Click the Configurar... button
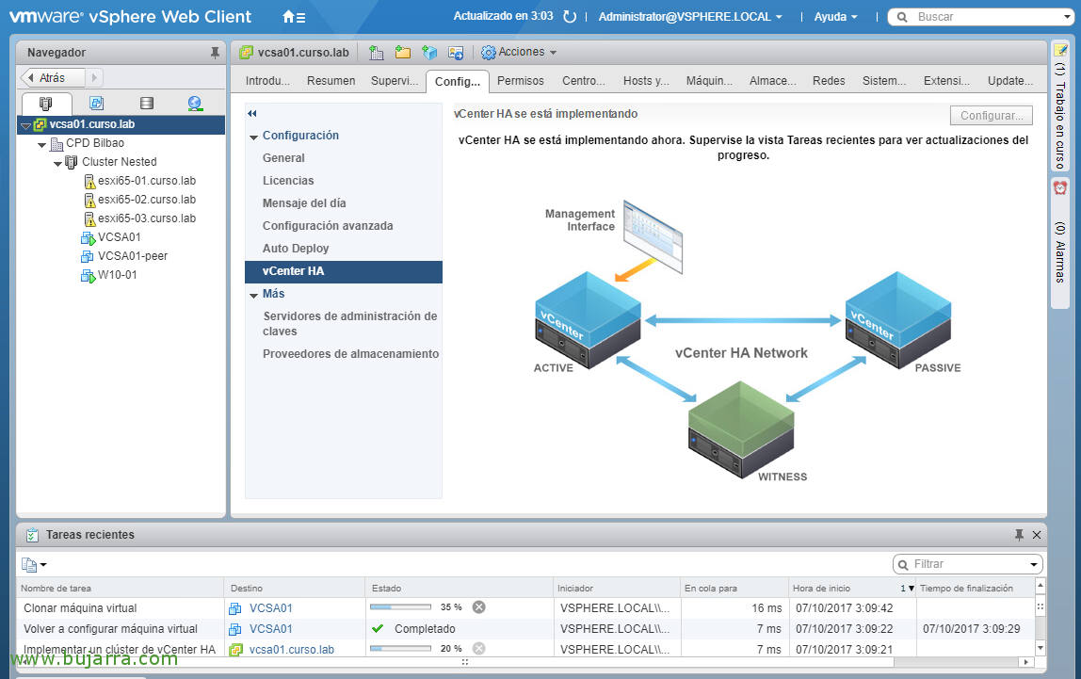Image resolution: width=1081 pixels, height=679 pixels. (x=992, y=115)
